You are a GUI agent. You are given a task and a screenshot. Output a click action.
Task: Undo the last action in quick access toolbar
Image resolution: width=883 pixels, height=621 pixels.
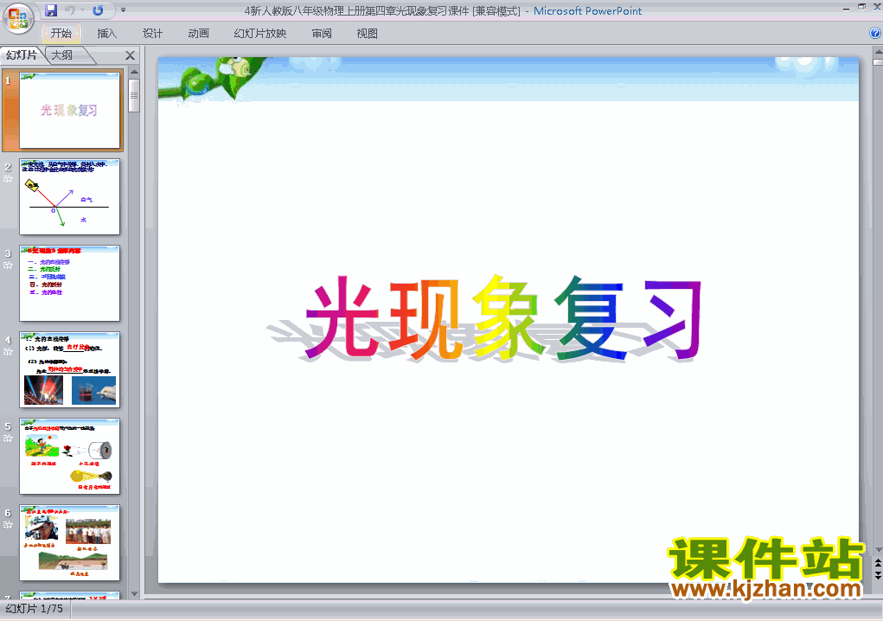[x=70, y=10]
